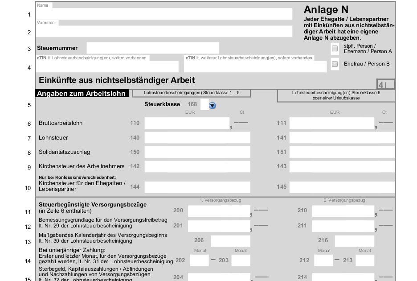Click the 'Einkünfte aus nichtselbständiger Arbeit' heading
The height and width of the screenshot is (281, 417).
click(117, 80)
